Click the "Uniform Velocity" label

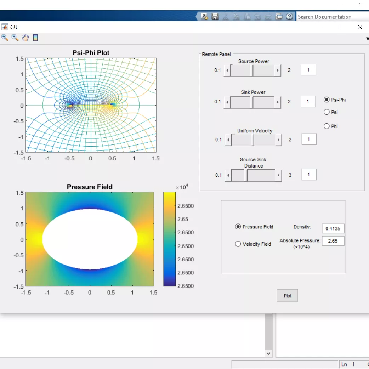click(x=255, y=131)
